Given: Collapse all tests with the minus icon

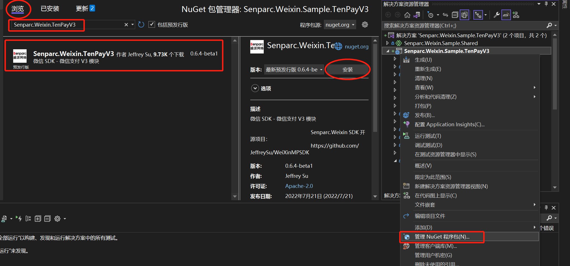Looking at the screenshot, I should pos(48,219).
